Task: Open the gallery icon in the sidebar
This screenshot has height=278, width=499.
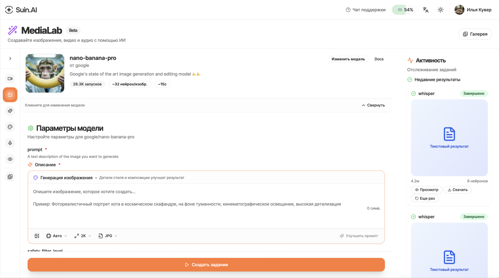Action: coord(10,177)
